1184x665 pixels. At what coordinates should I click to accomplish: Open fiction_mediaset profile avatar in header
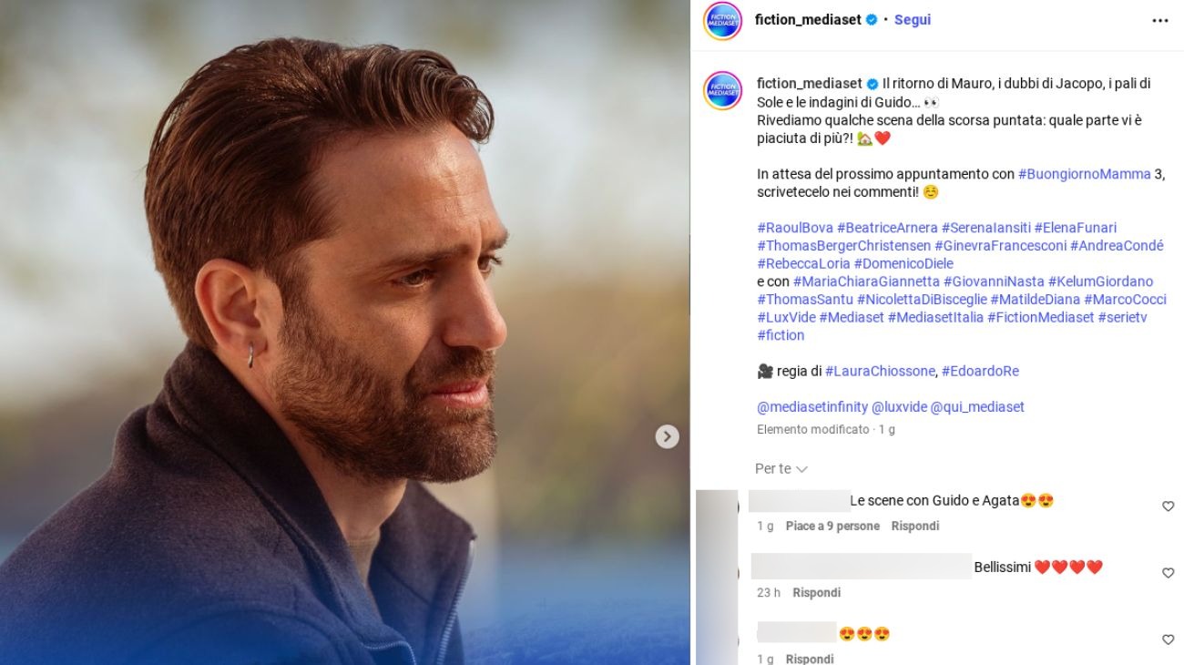tap(722, 20)
